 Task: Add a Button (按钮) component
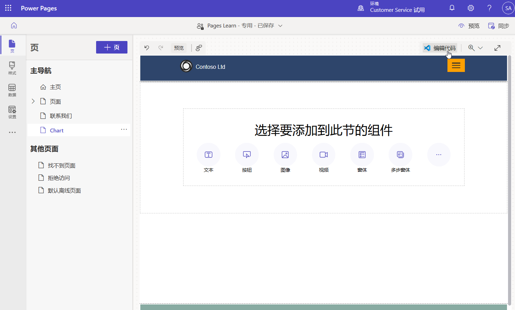tap(247, 155)
